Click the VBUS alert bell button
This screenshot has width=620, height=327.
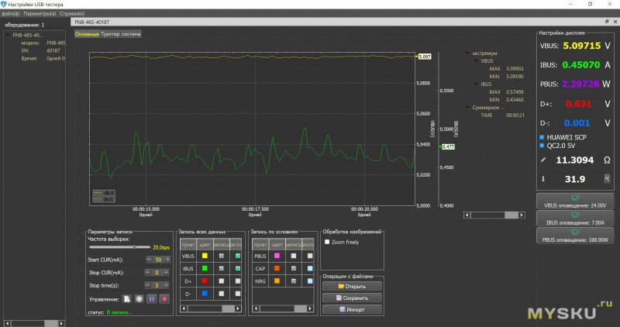pos(574,201)
